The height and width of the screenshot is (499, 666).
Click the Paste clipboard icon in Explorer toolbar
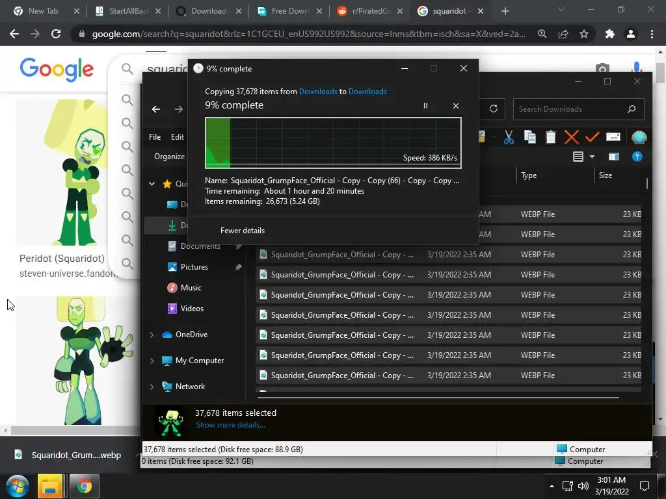pos(550,137)
